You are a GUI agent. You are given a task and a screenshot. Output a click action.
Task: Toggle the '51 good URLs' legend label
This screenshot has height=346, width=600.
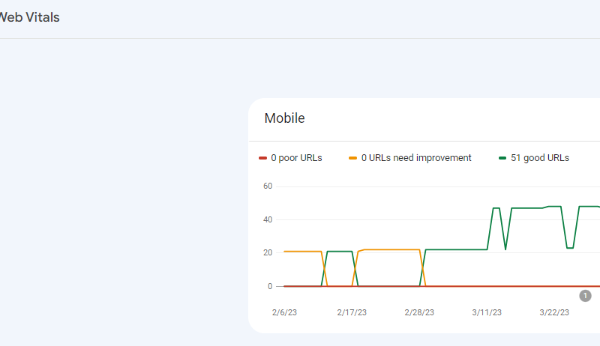pos(539,158)
